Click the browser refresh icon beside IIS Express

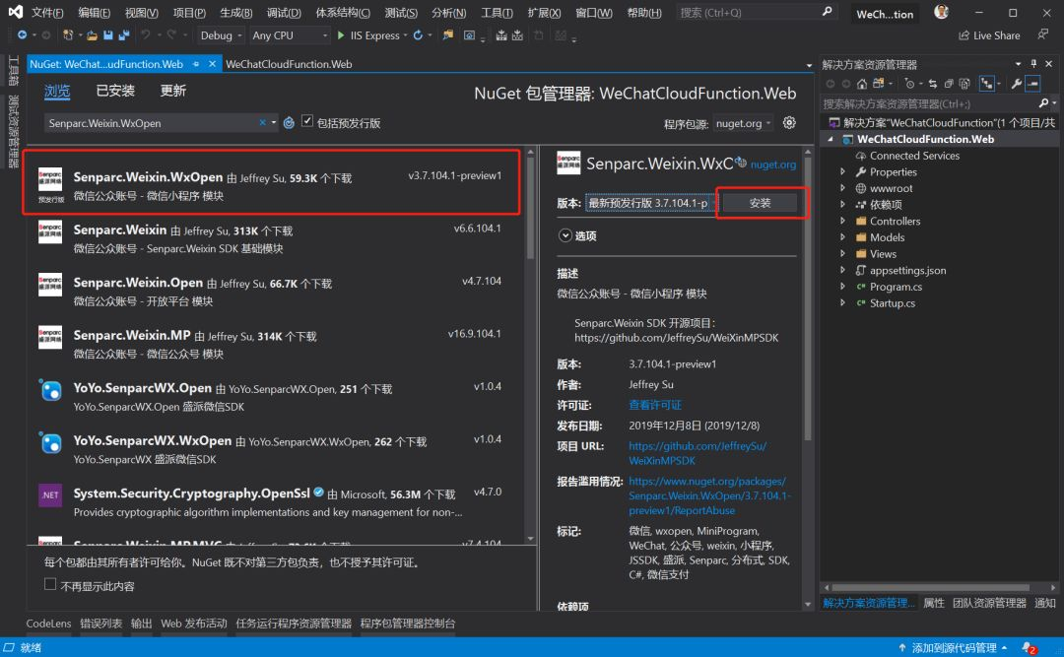pyautogui.click(x=418, y=35)
